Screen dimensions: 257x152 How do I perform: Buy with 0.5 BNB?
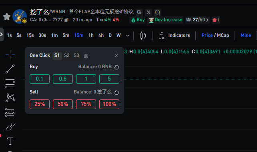[63, 79]
